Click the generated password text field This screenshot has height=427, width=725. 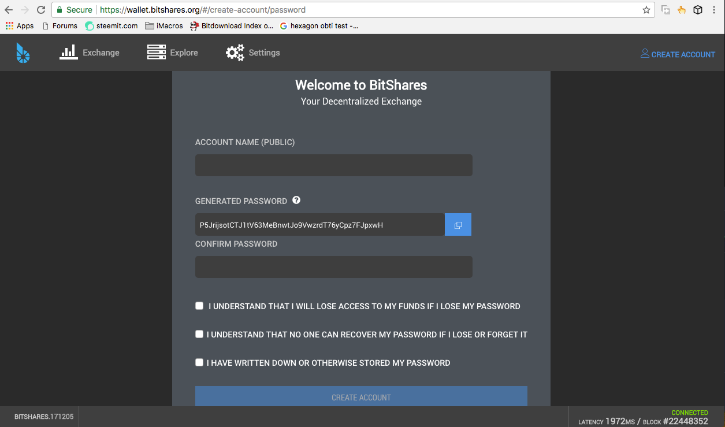[x=320, y=225]
